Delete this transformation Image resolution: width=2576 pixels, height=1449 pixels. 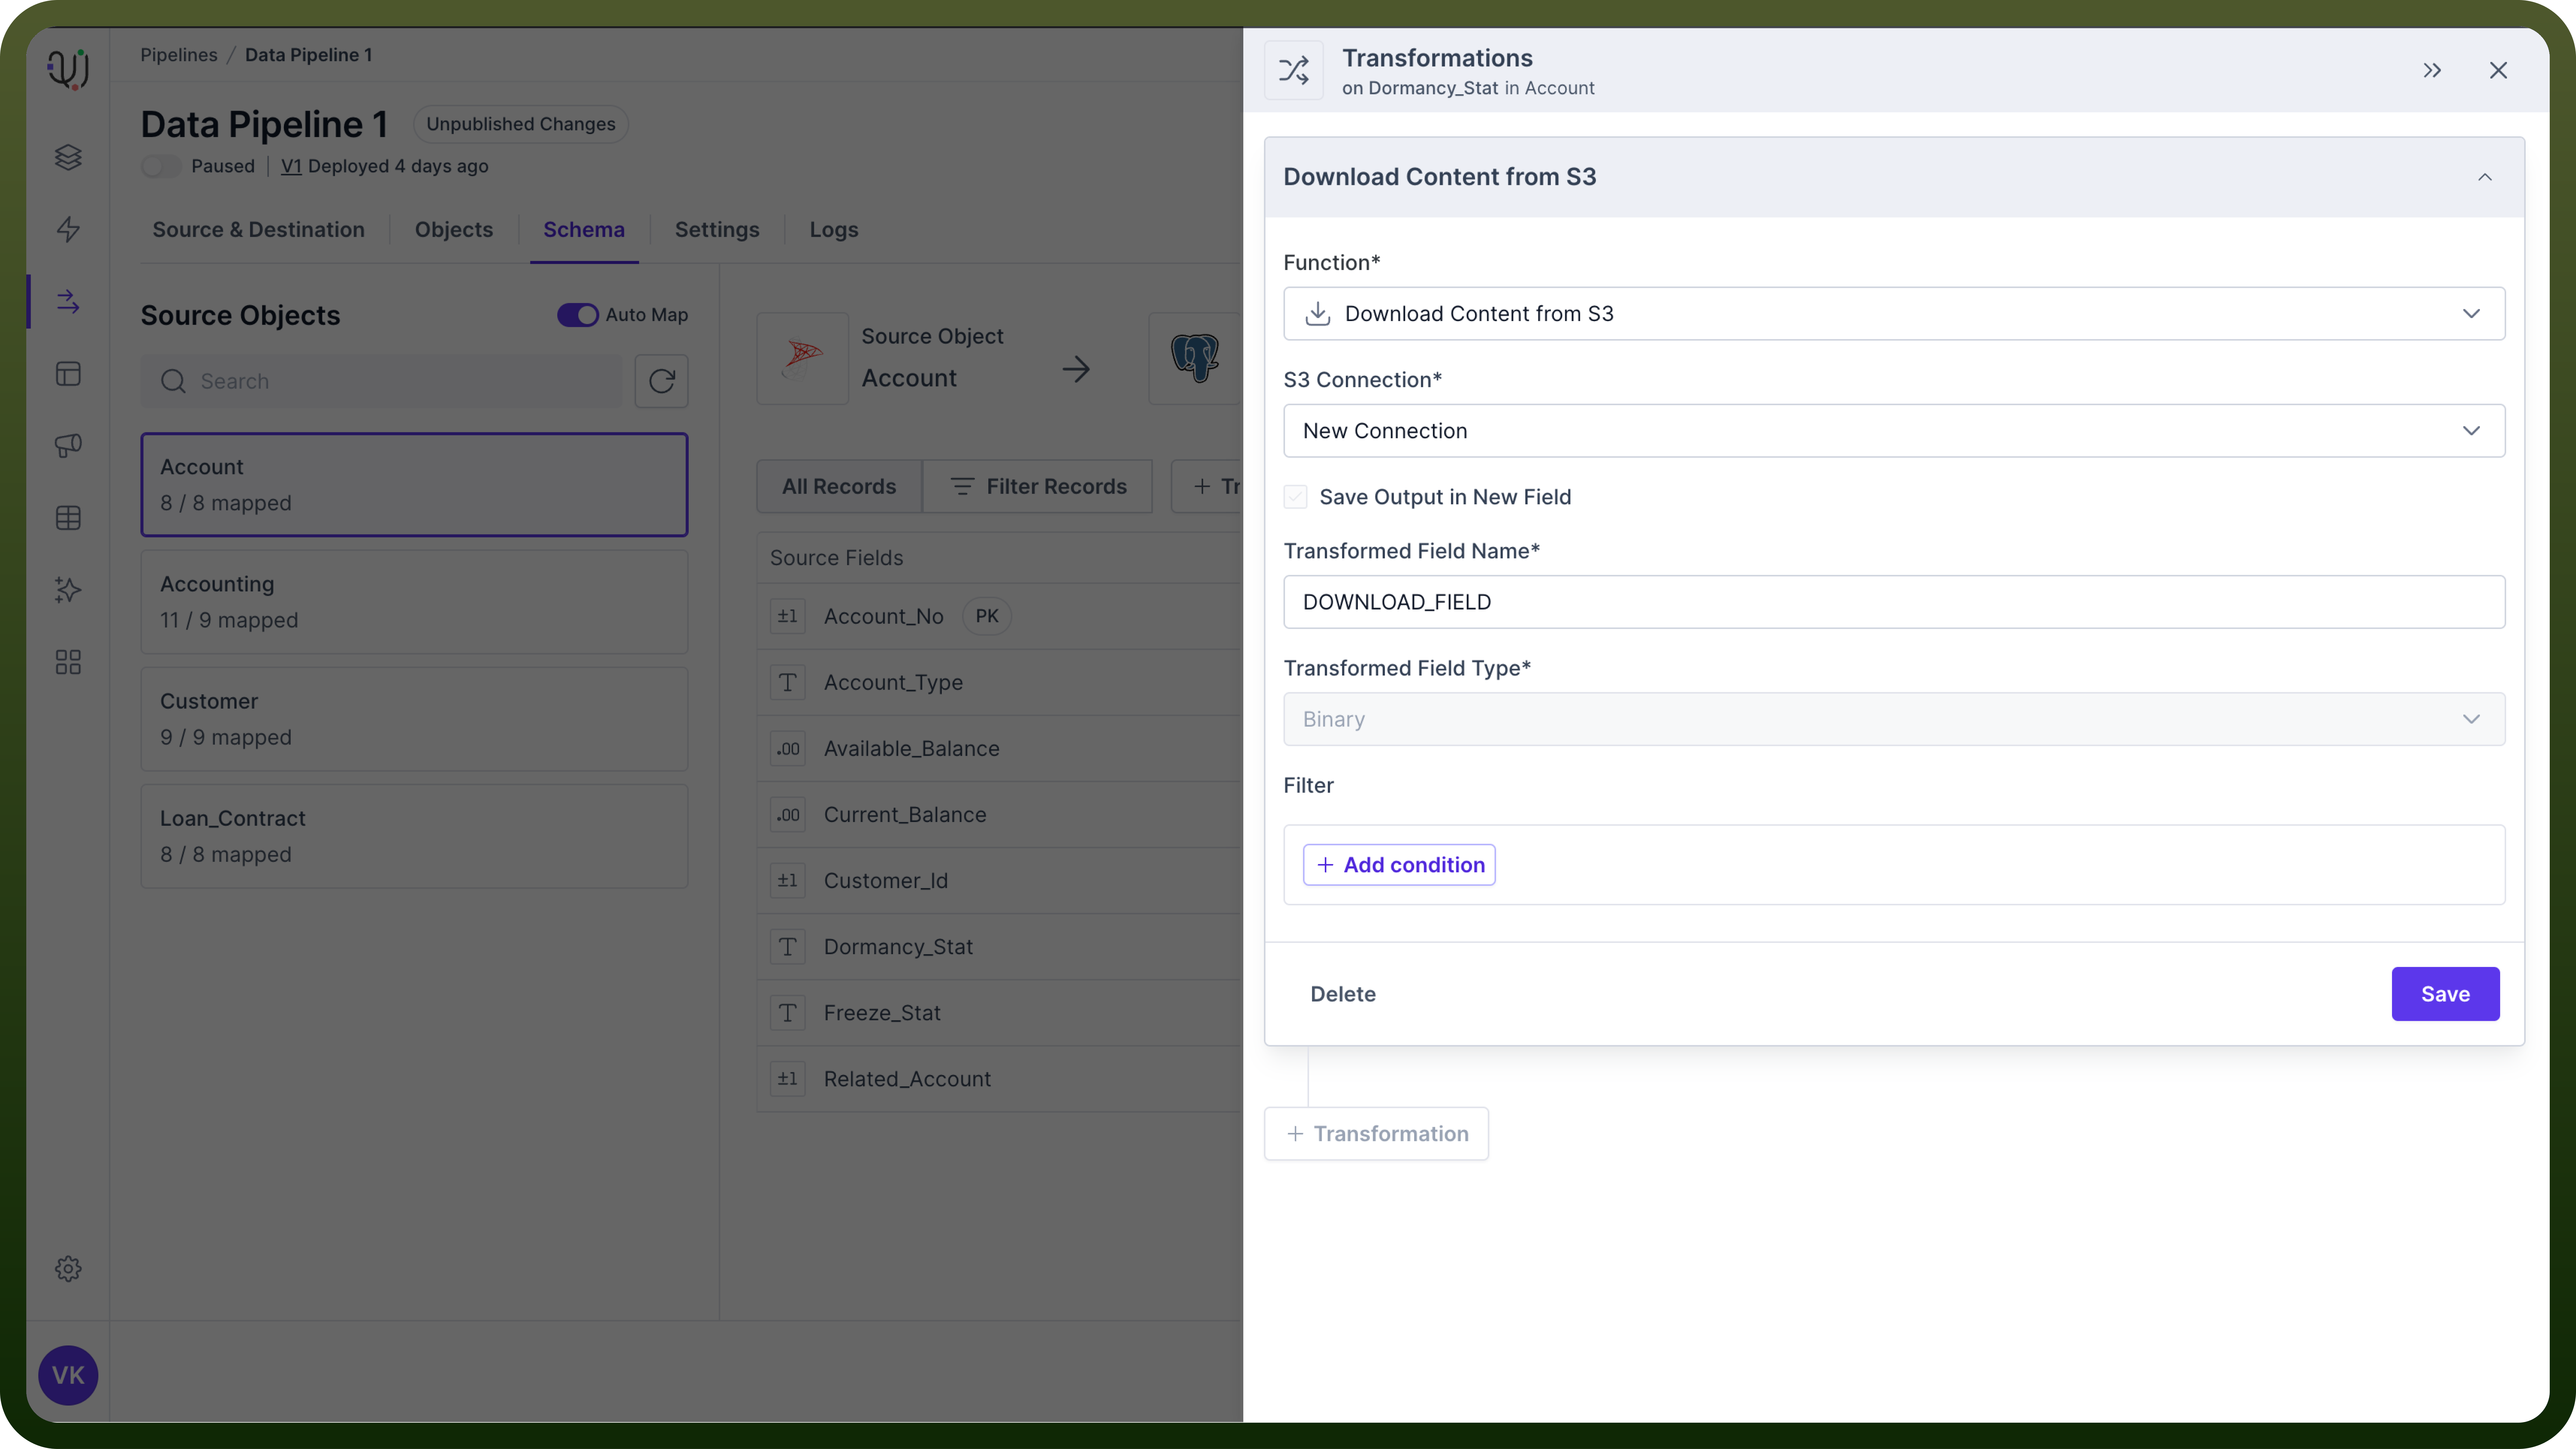pos(1343,994)
